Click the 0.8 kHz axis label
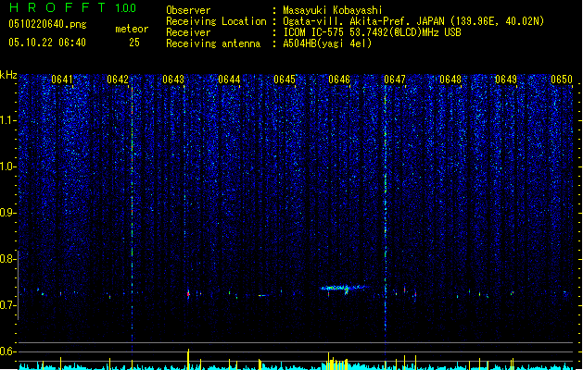The width and height of the screenshot is (583, 370). (7, 259)
